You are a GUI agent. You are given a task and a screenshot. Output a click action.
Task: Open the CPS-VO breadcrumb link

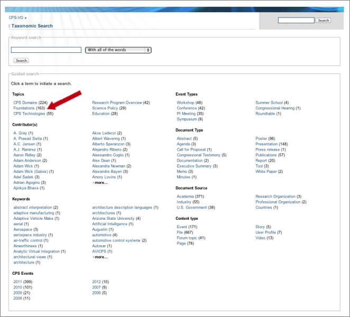16,18
